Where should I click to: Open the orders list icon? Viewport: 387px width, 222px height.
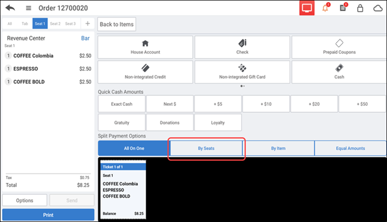(x=343, y=8)
